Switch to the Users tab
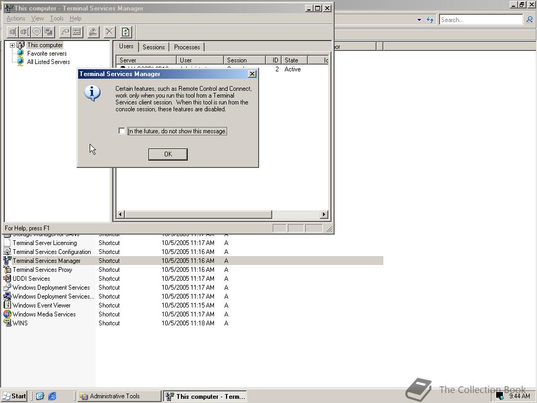537x403 pixels. pyautogui.click(x=126, y=46)
